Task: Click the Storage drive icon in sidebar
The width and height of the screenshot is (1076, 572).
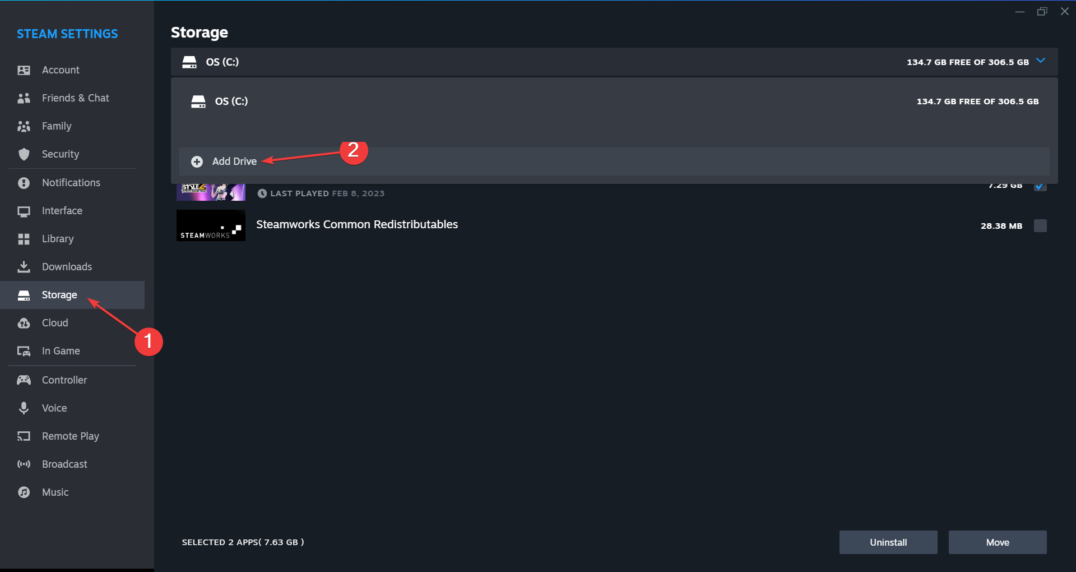Action: (24, 296)
